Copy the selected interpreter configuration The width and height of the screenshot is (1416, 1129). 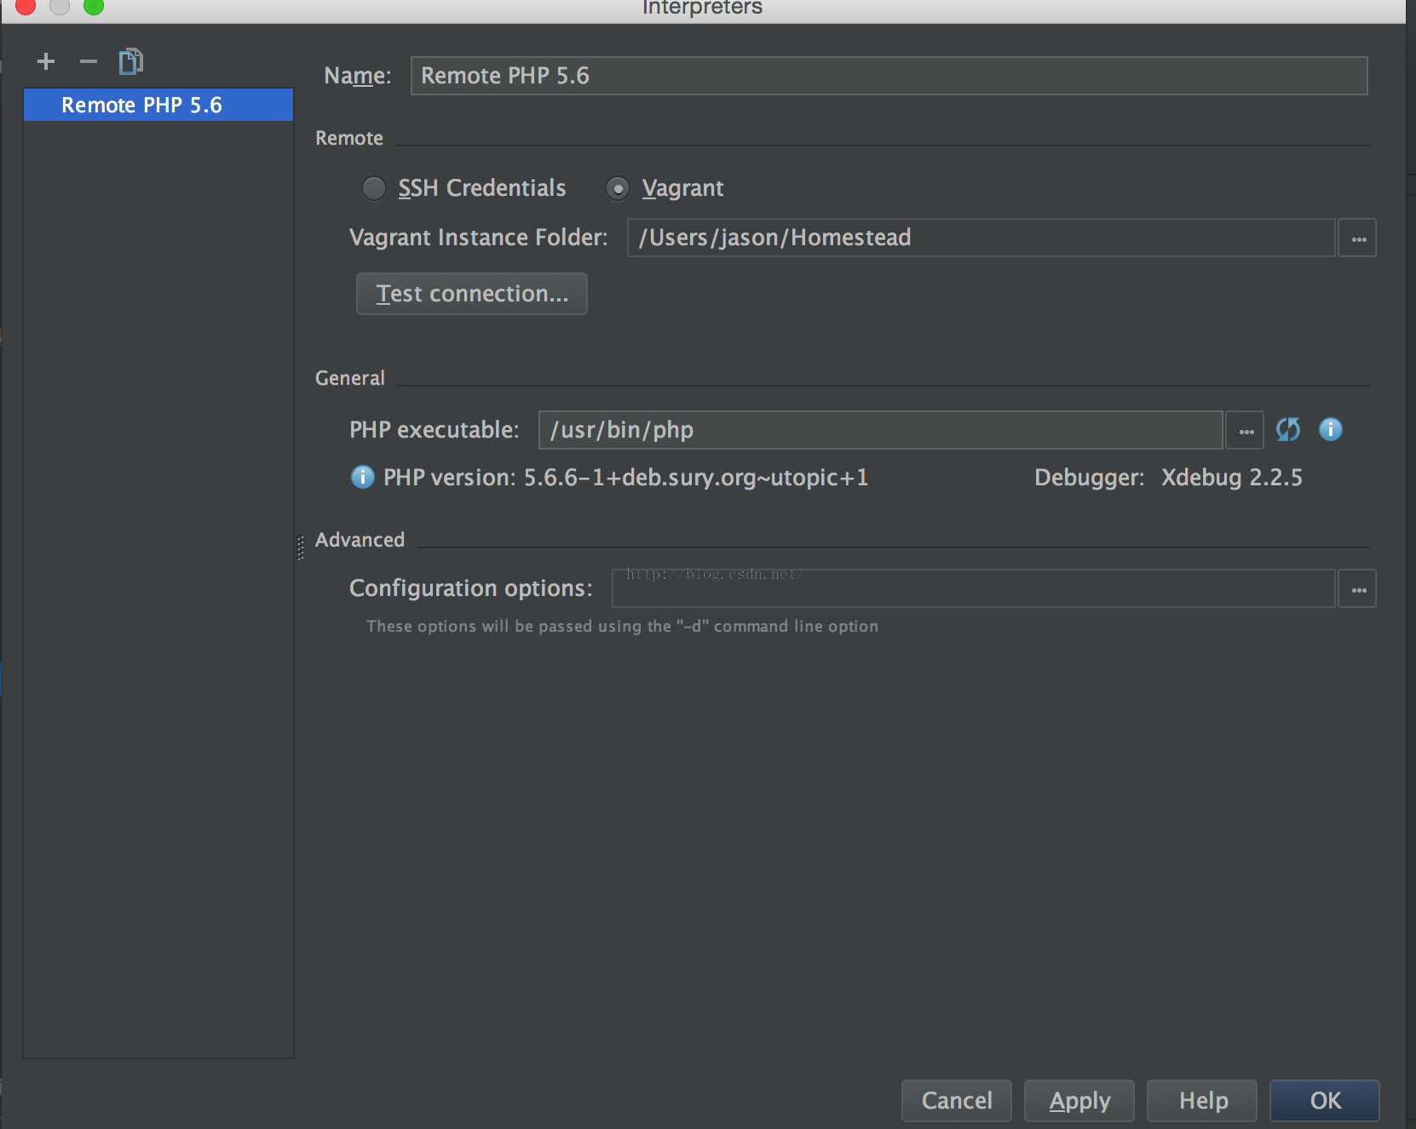[x=130, y=61]
